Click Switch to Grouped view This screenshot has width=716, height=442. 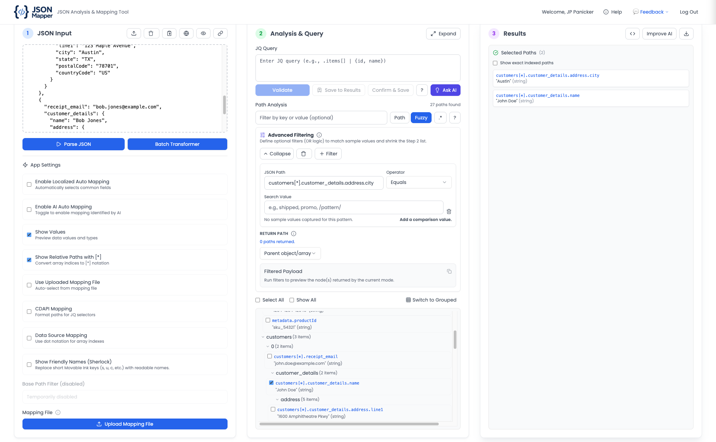point(431,300)
